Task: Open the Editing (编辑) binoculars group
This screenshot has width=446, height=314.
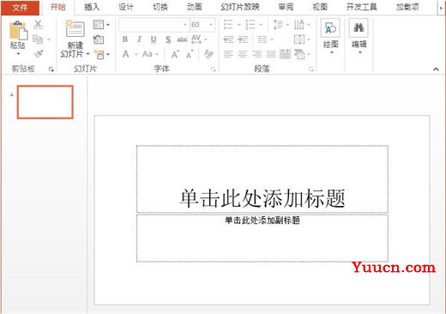Action: (x=359, y=36)
